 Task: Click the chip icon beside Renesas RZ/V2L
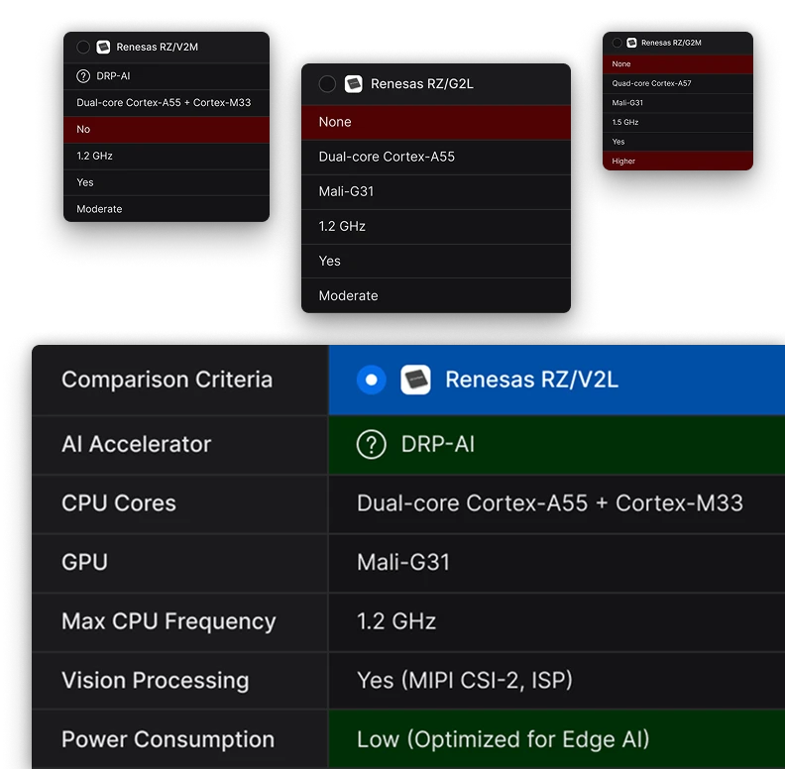click(415, 380)
